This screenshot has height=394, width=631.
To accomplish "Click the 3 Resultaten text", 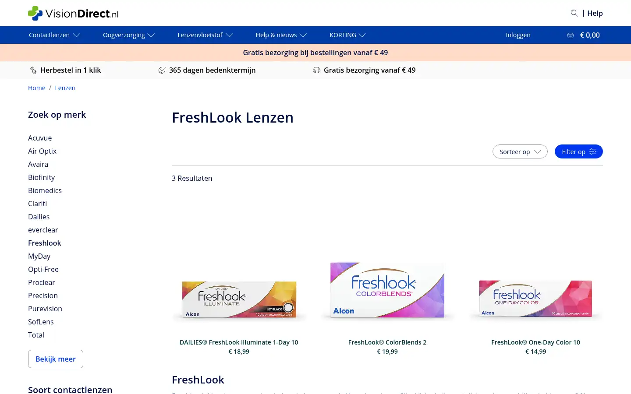I will pos(192,178).
